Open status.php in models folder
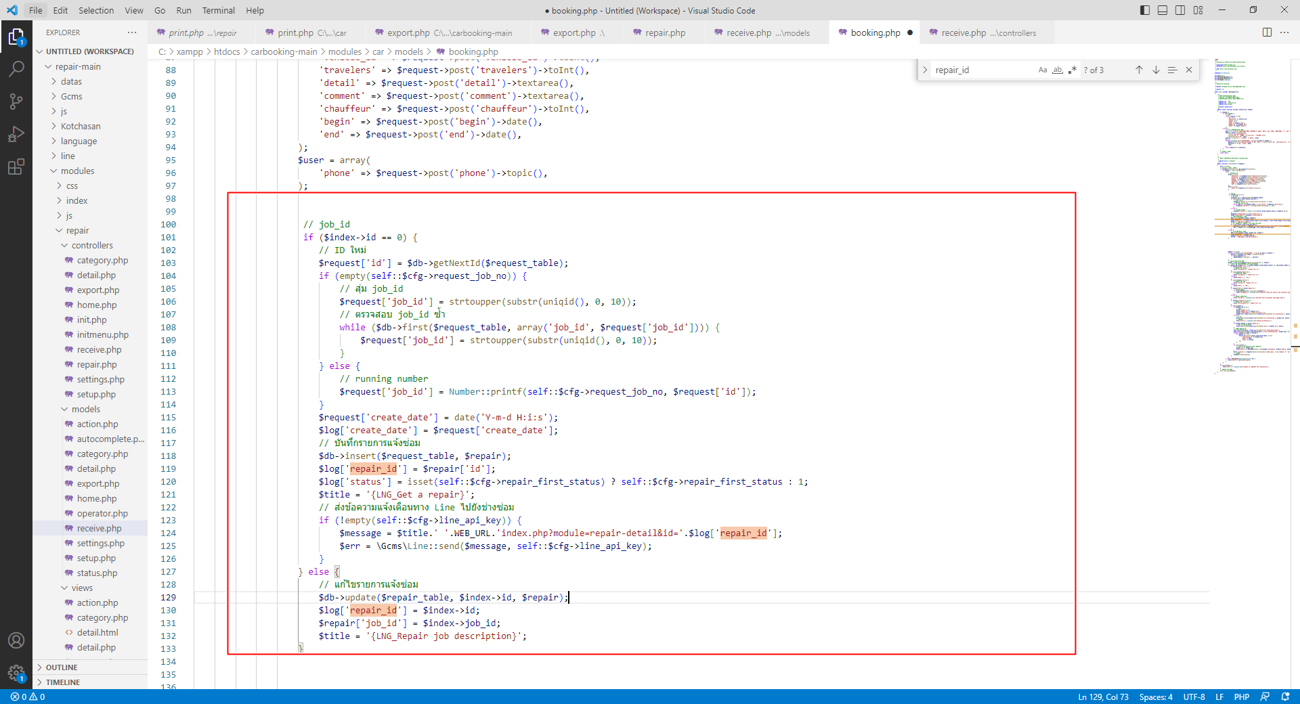1300x704 pixels. click(97, 573)
